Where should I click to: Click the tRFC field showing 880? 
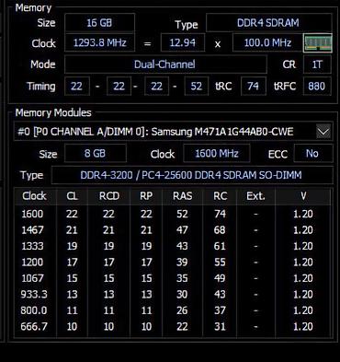[317, 87]
